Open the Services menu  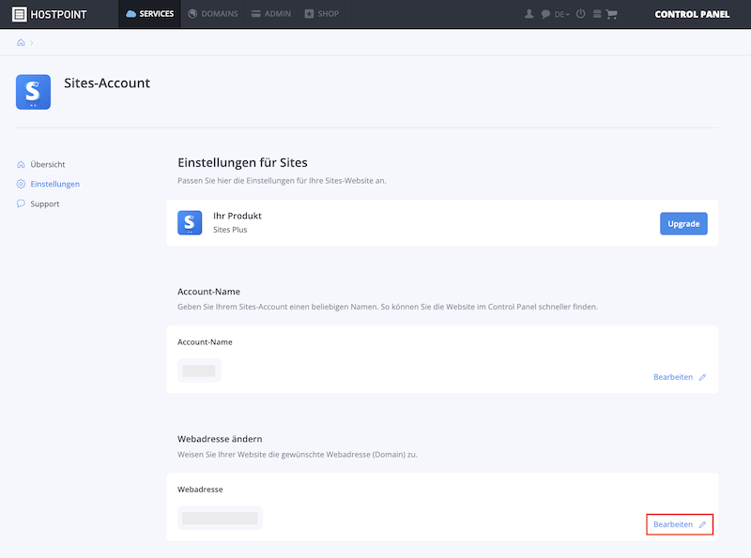[x=149, y=14]
